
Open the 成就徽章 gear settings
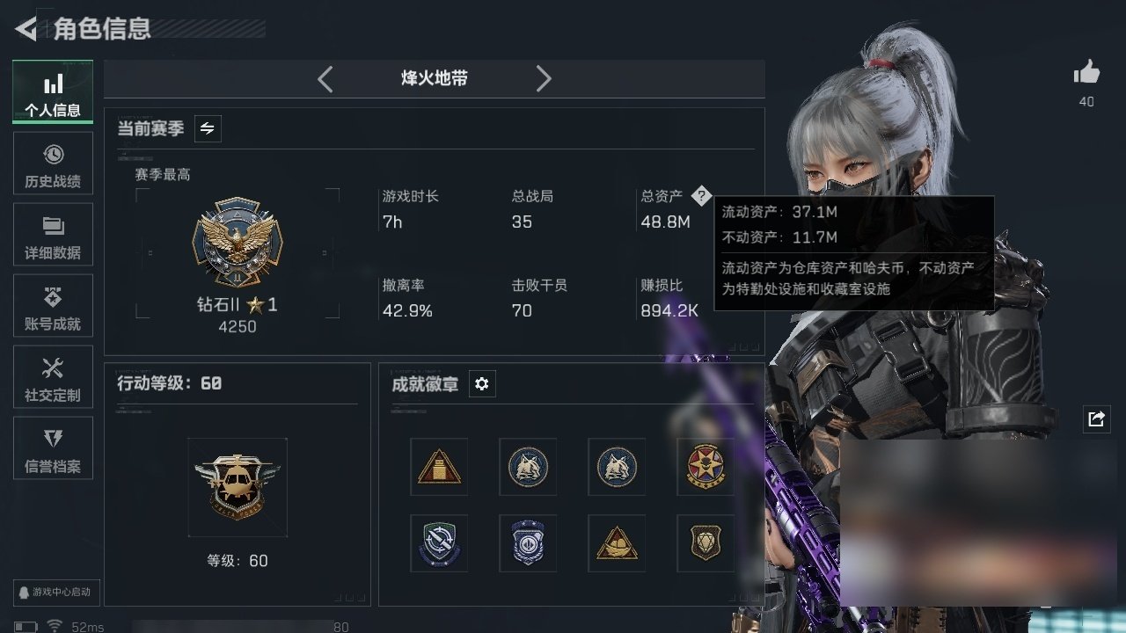point(482,384)
